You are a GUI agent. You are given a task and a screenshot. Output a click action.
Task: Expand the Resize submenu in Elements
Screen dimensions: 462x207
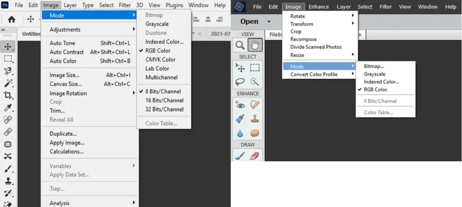pos(320,55)
